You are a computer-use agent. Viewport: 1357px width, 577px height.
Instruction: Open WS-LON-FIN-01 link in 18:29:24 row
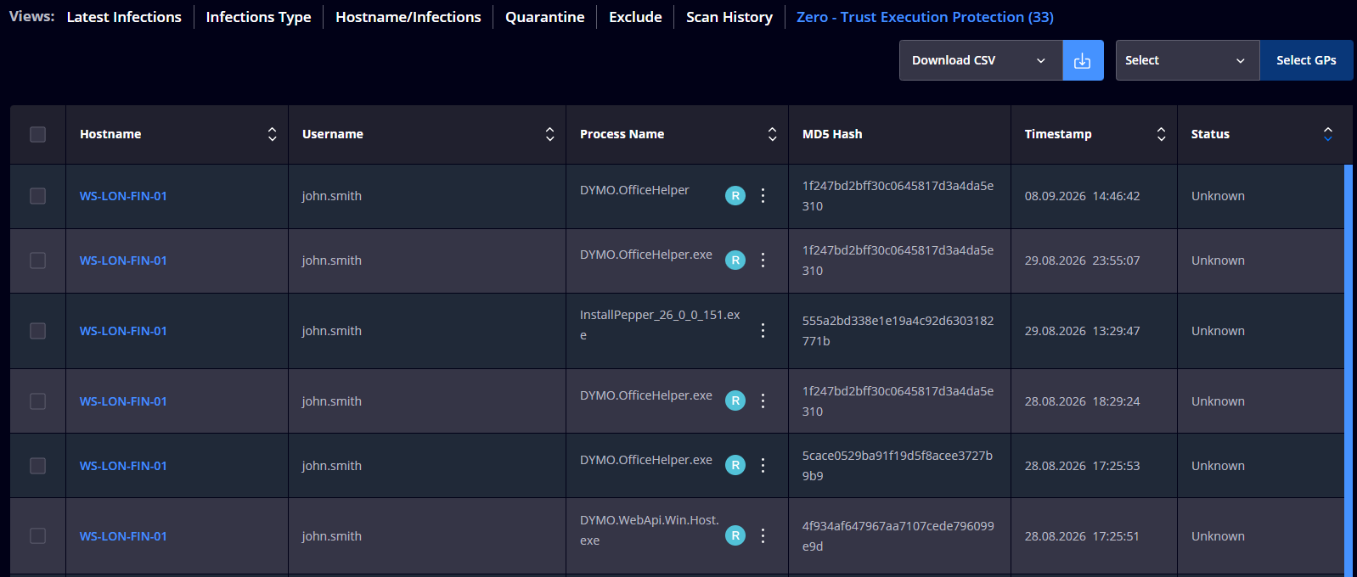(123, 401)
